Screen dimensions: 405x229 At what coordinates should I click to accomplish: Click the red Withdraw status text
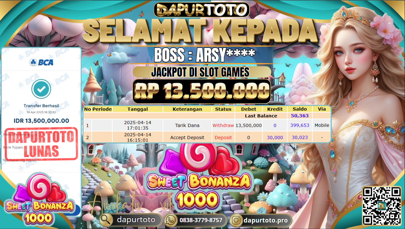223,125
